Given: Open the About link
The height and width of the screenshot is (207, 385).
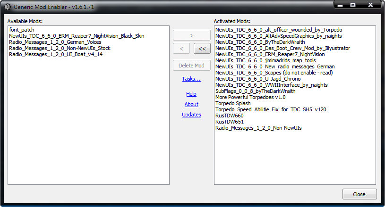Looking at the screenshot, I should point(191,104).
